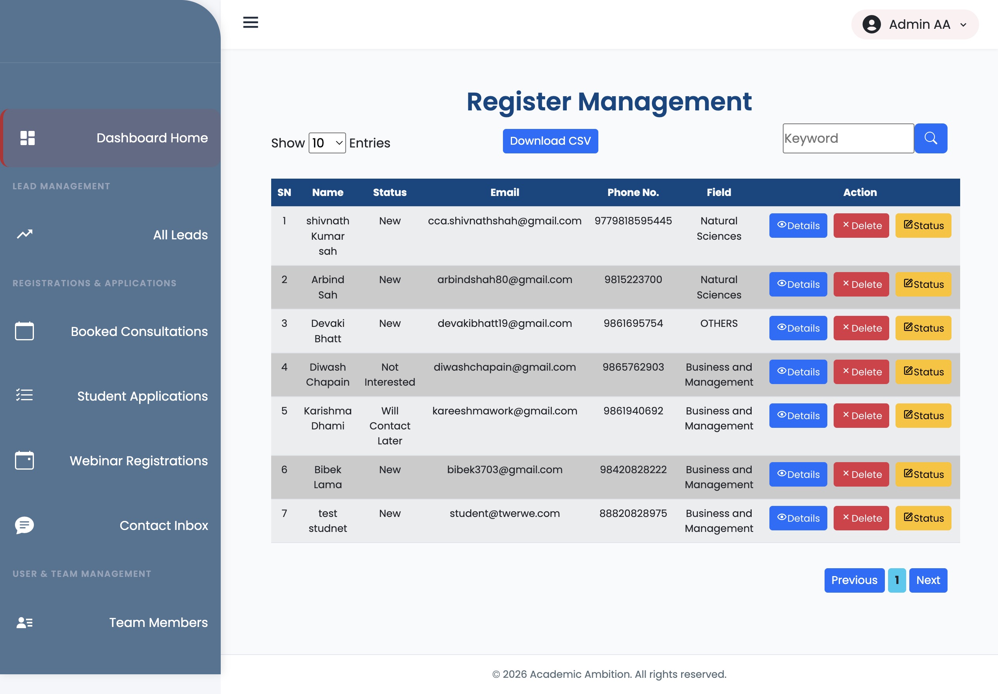
Task: Click the All Leads trend icon
Action: tap(25, 234)
